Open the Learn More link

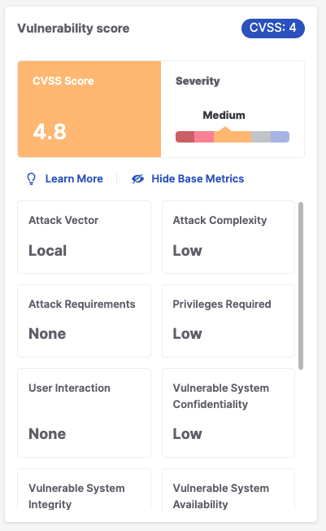74,179
